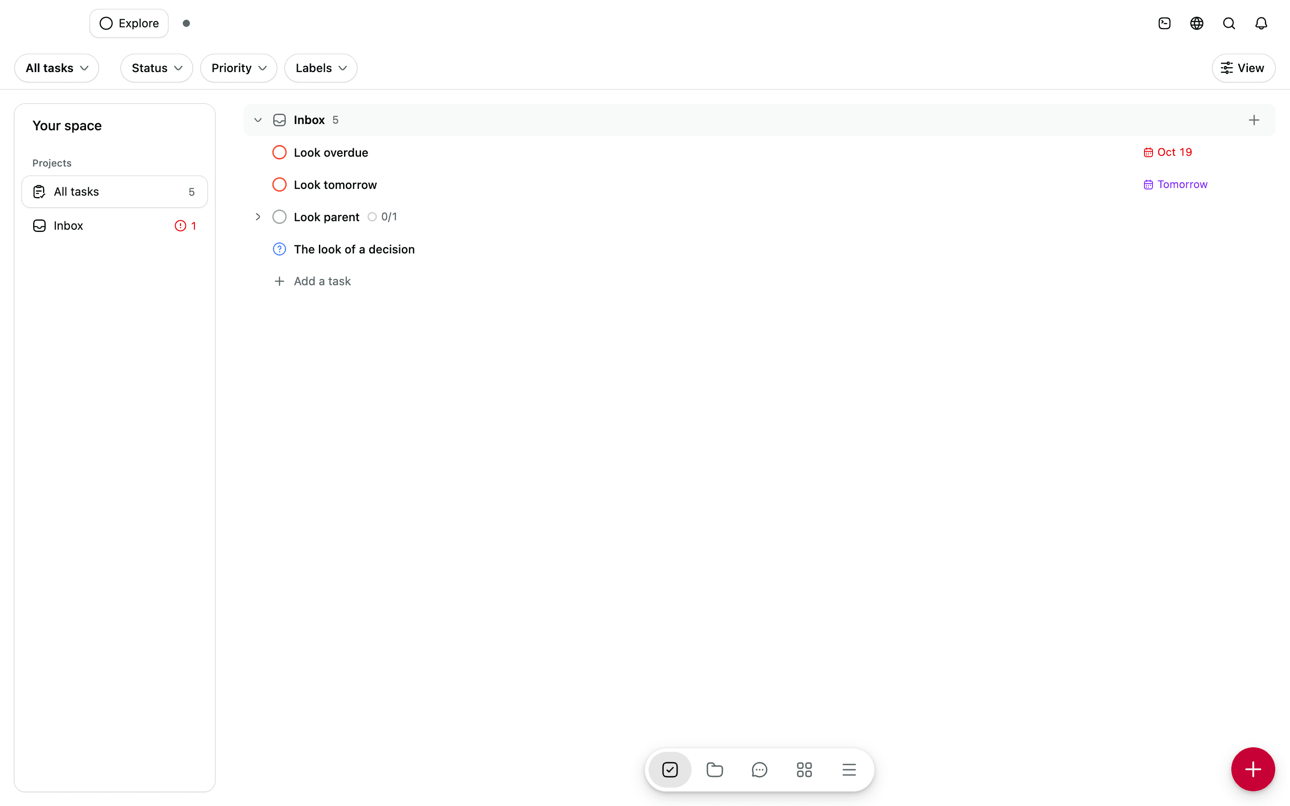Click the Oct 19 due date
The image size is (1290, 806).
point(1167,152)
